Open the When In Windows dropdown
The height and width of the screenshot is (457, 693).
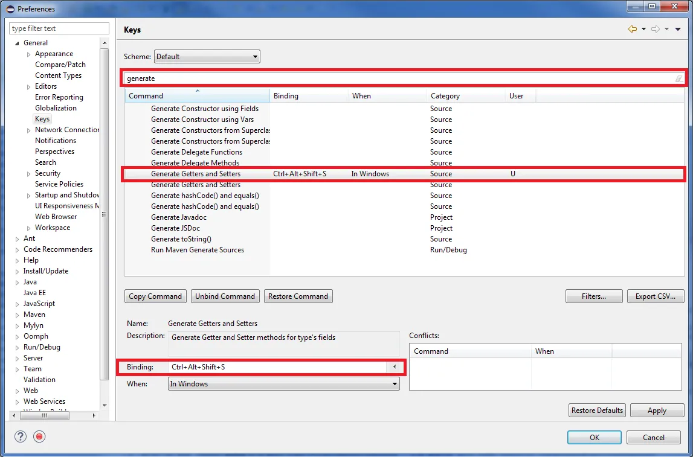pyautogui.click(x=284, y=384)
